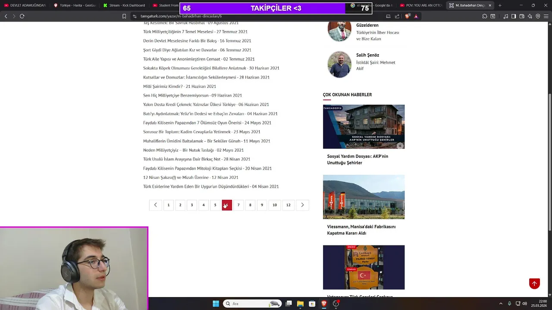552x310 pixels.
Task: Open headline Sosyal Yardım Dosyası: AKP'nin Unuttuğu Şehirler
Action: pos(358,160)
